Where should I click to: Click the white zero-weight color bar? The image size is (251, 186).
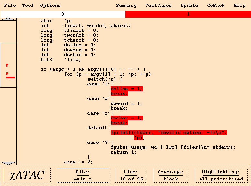tap(63, 14)
